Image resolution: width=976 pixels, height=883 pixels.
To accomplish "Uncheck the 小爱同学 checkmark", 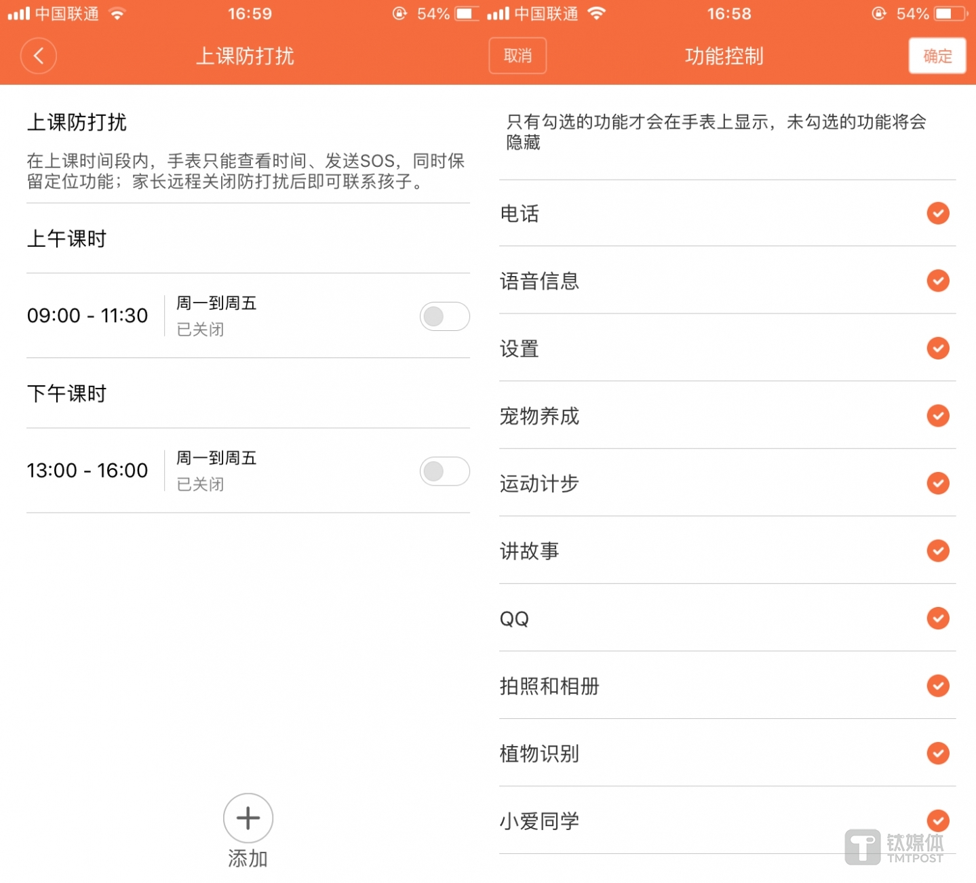I will pyautogui.click(x=937, y=821).
